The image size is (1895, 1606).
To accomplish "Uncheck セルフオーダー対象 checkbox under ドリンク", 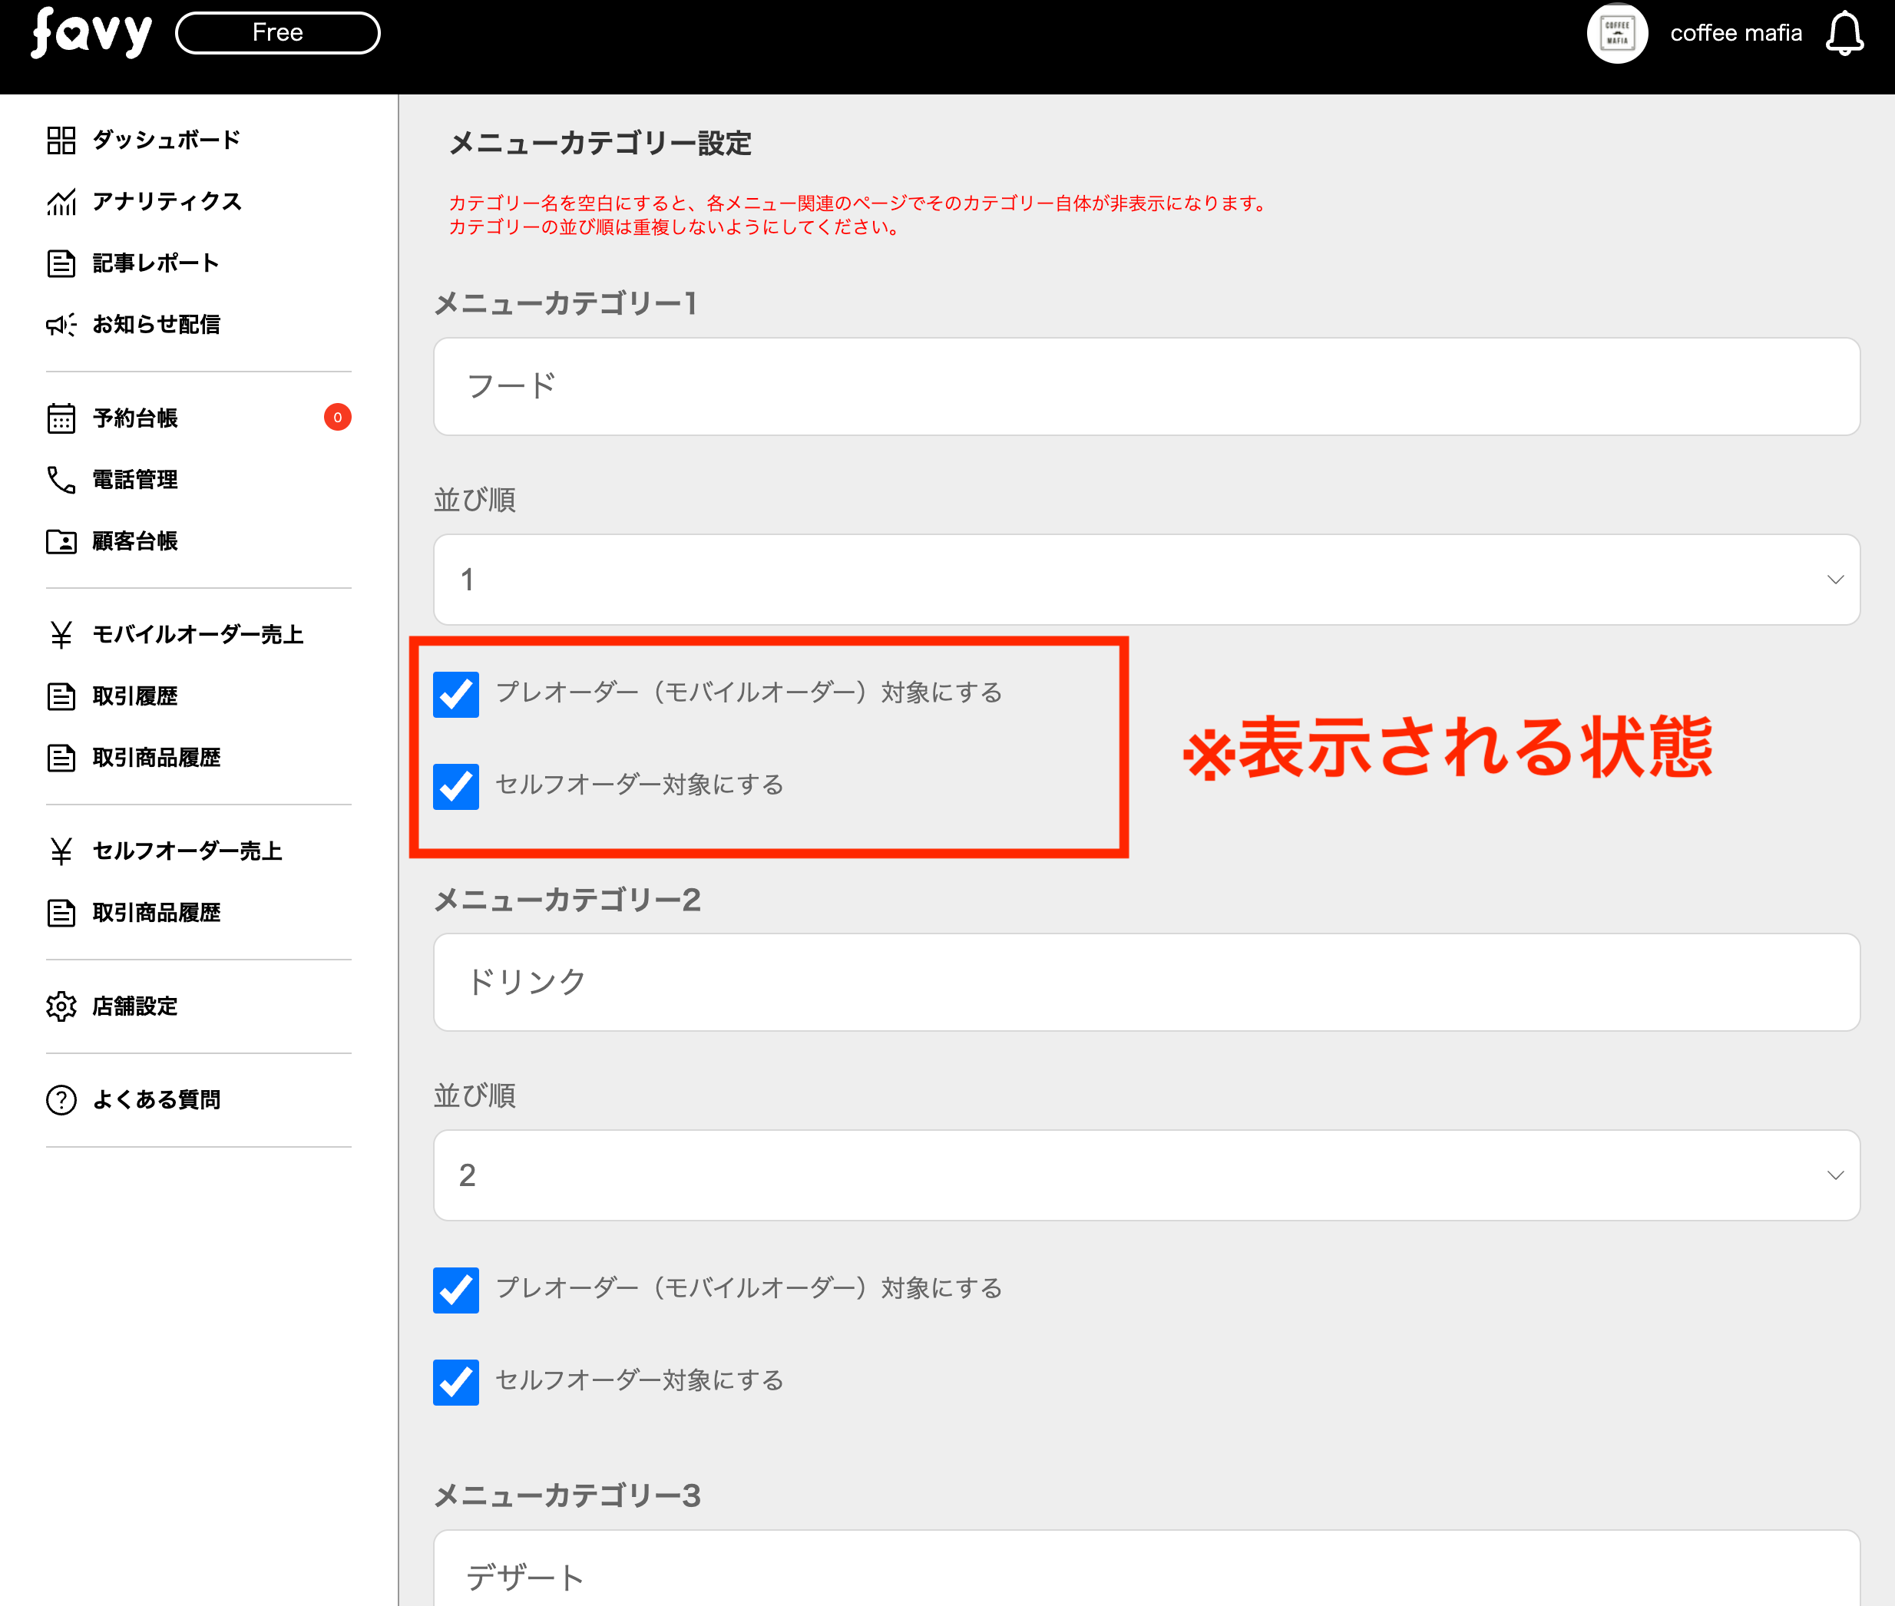I will coord(456,1382).
